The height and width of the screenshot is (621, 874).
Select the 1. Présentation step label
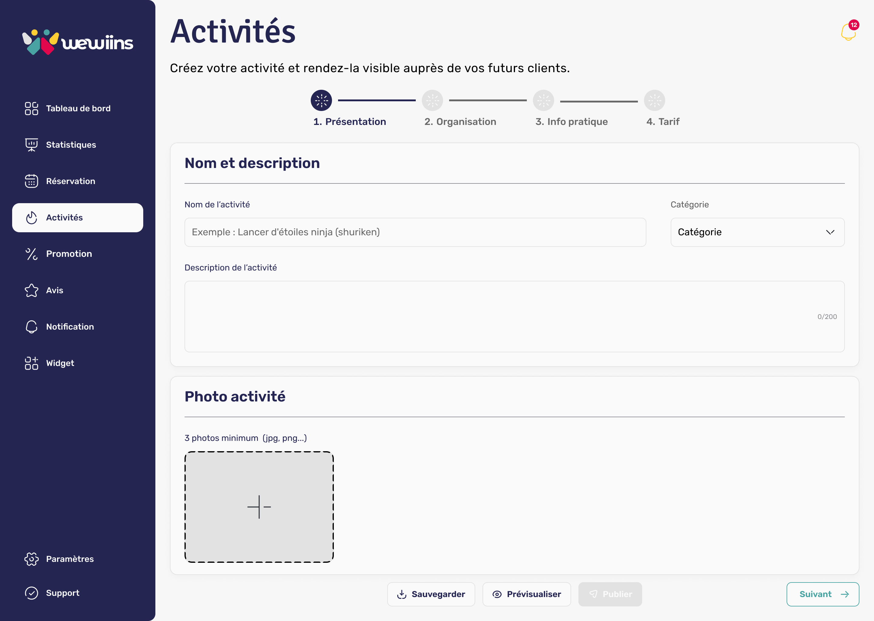349,122
